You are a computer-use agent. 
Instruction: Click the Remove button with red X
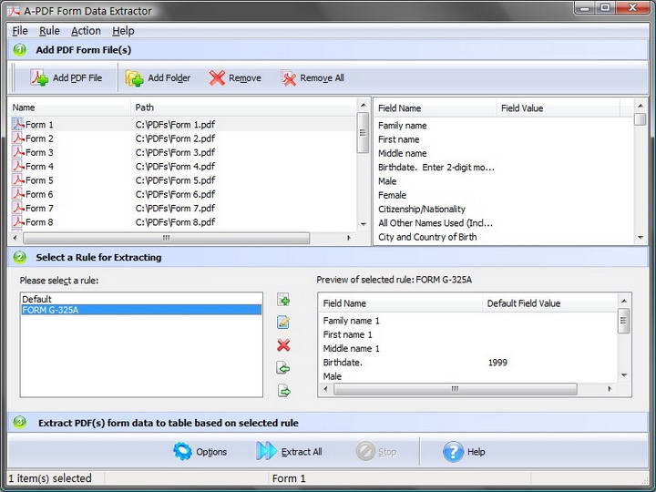[235, 77]
